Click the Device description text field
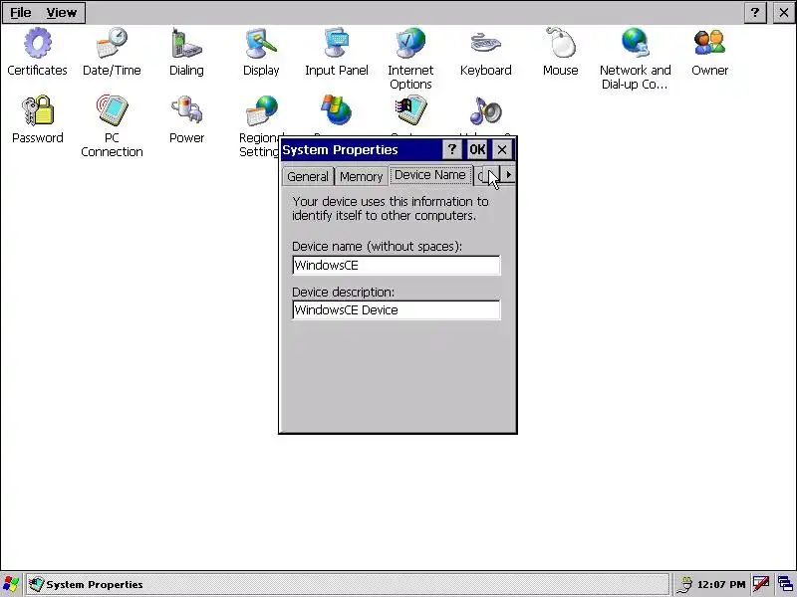 point(397,310)
